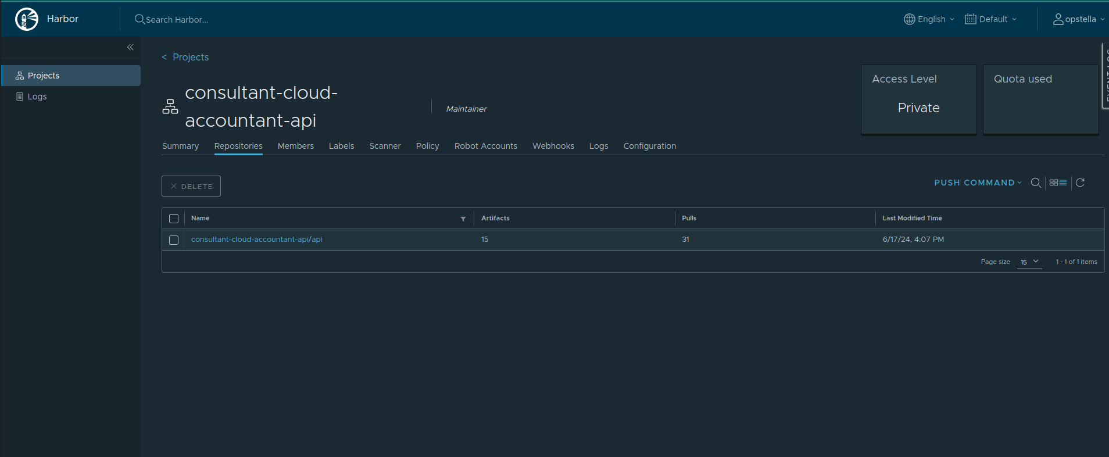
Task: Open the consultant-cloud-accountant-api/api repository link
Action: [257, 240]
